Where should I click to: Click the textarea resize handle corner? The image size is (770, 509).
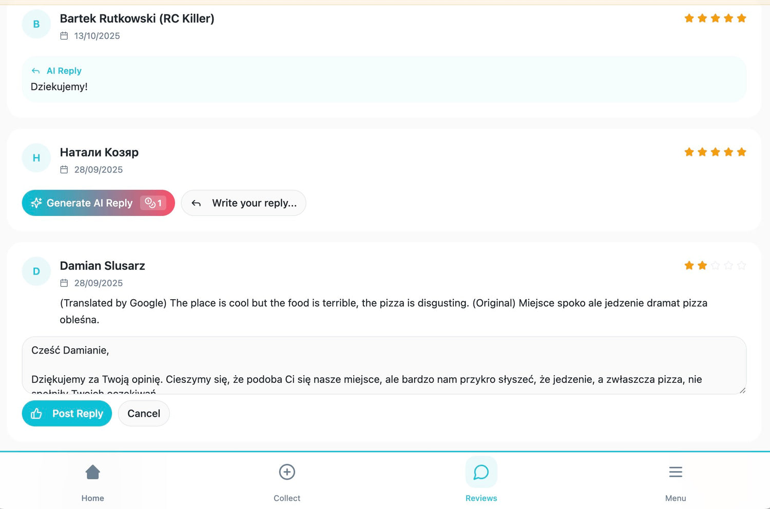tap(742, 390)
